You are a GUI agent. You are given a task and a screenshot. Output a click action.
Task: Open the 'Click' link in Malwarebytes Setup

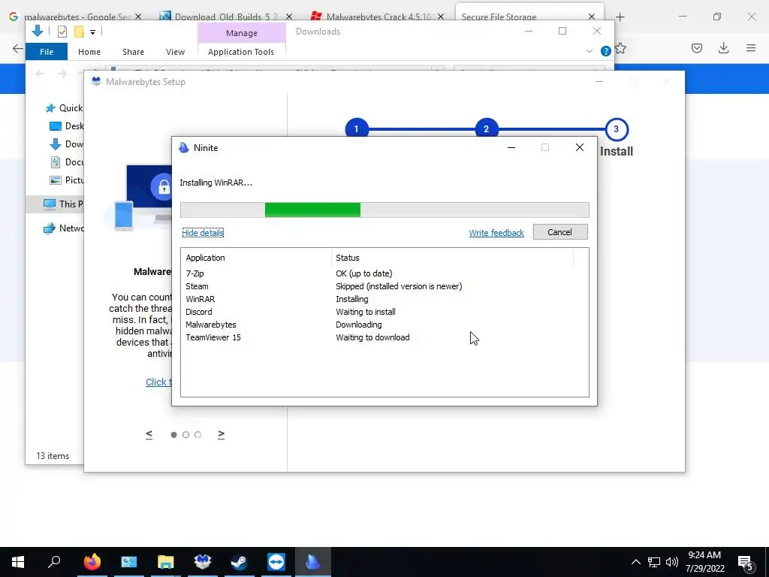tap(158, 382)
